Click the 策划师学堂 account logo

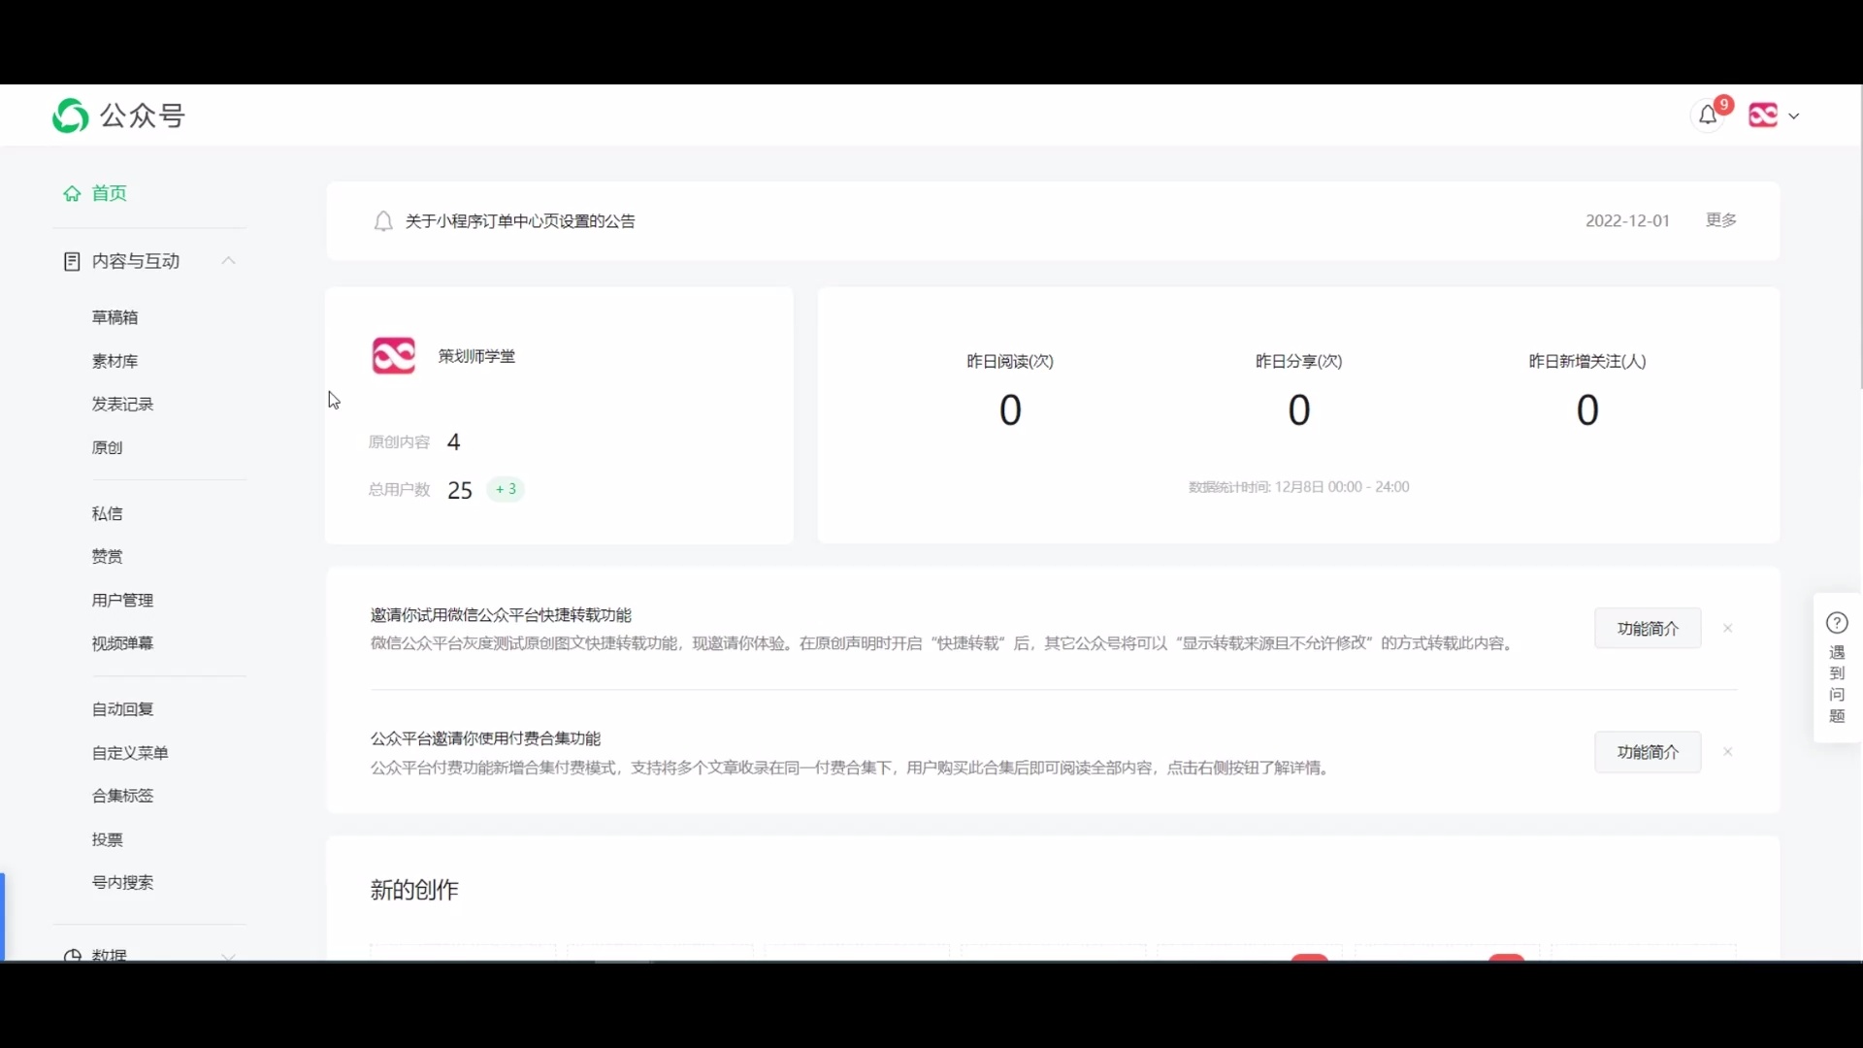pos(394,356)
